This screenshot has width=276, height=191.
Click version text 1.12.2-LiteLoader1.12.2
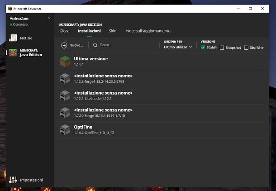(x=93, y=99)
